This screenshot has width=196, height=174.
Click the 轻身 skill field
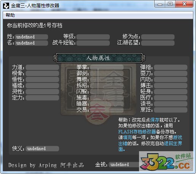coord(171,92)
